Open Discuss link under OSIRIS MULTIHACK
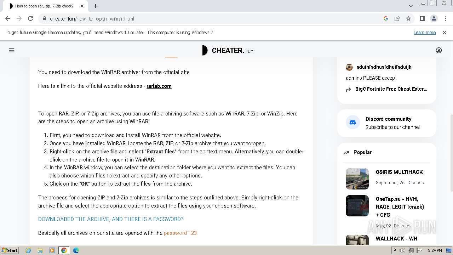 [x=415, y=183]
